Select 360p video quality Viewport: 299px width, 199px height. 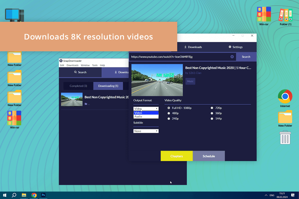pos(212,113)
